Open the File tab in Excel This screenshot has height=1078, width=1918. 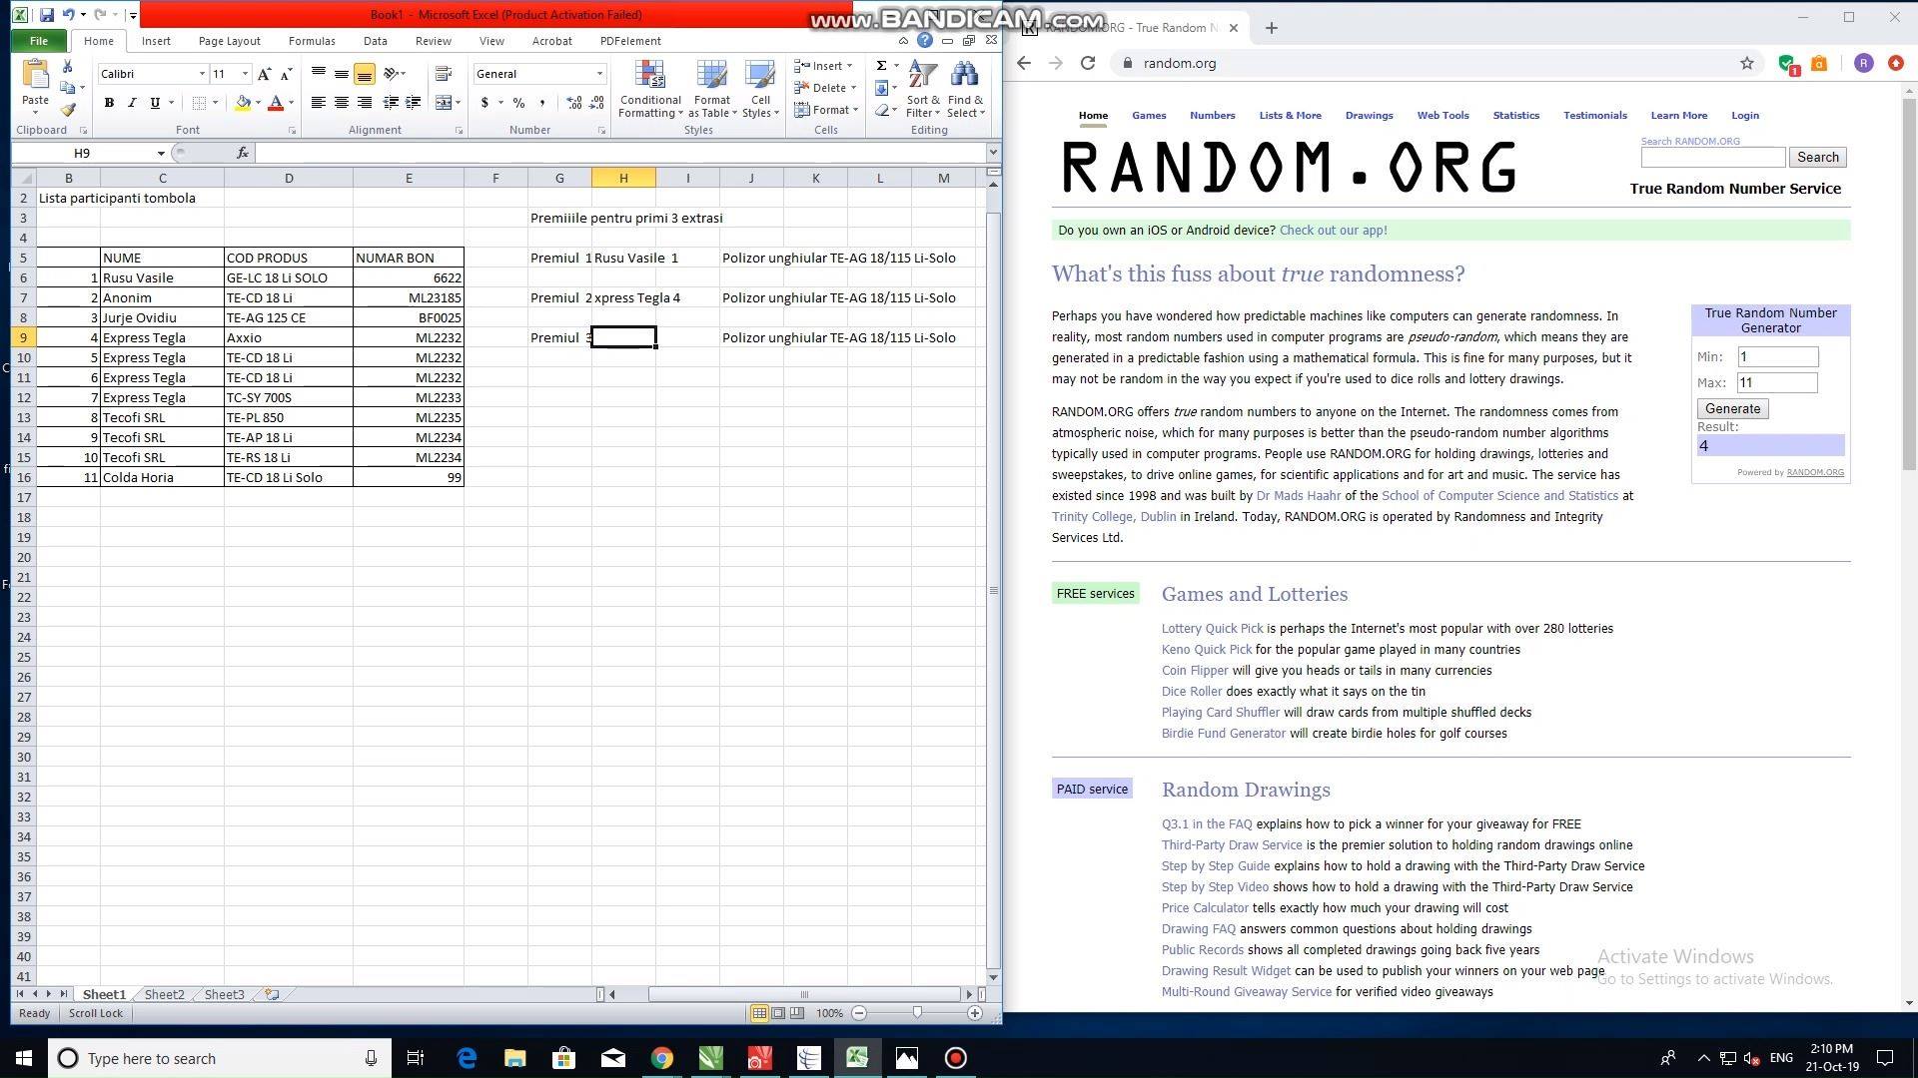[x=39, y=41]
